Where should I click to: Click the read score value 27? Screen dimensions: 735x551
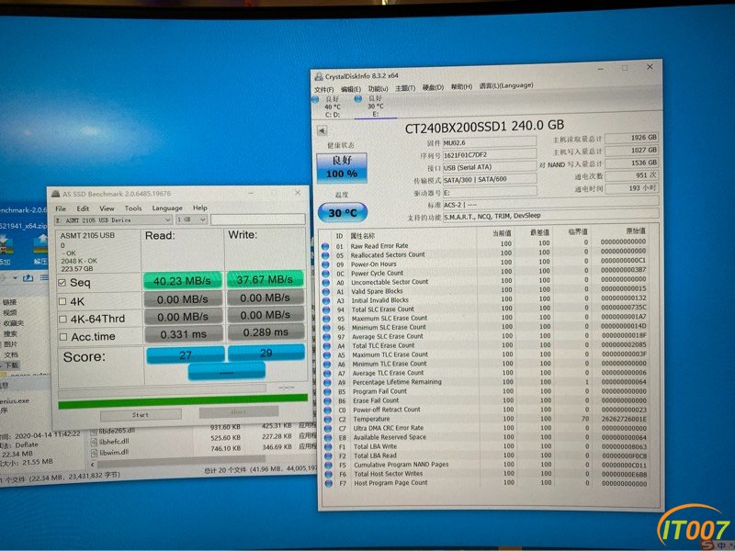click(186, 355)
